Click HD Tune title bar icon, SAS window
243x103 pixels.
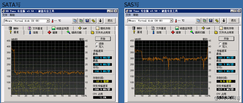click(x=127, y=11)
